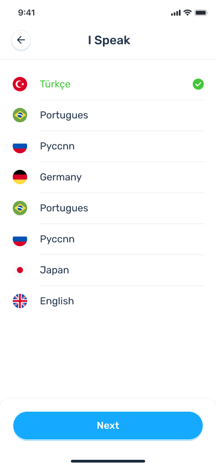Choose the Japan language row

[x=109, y=270]
